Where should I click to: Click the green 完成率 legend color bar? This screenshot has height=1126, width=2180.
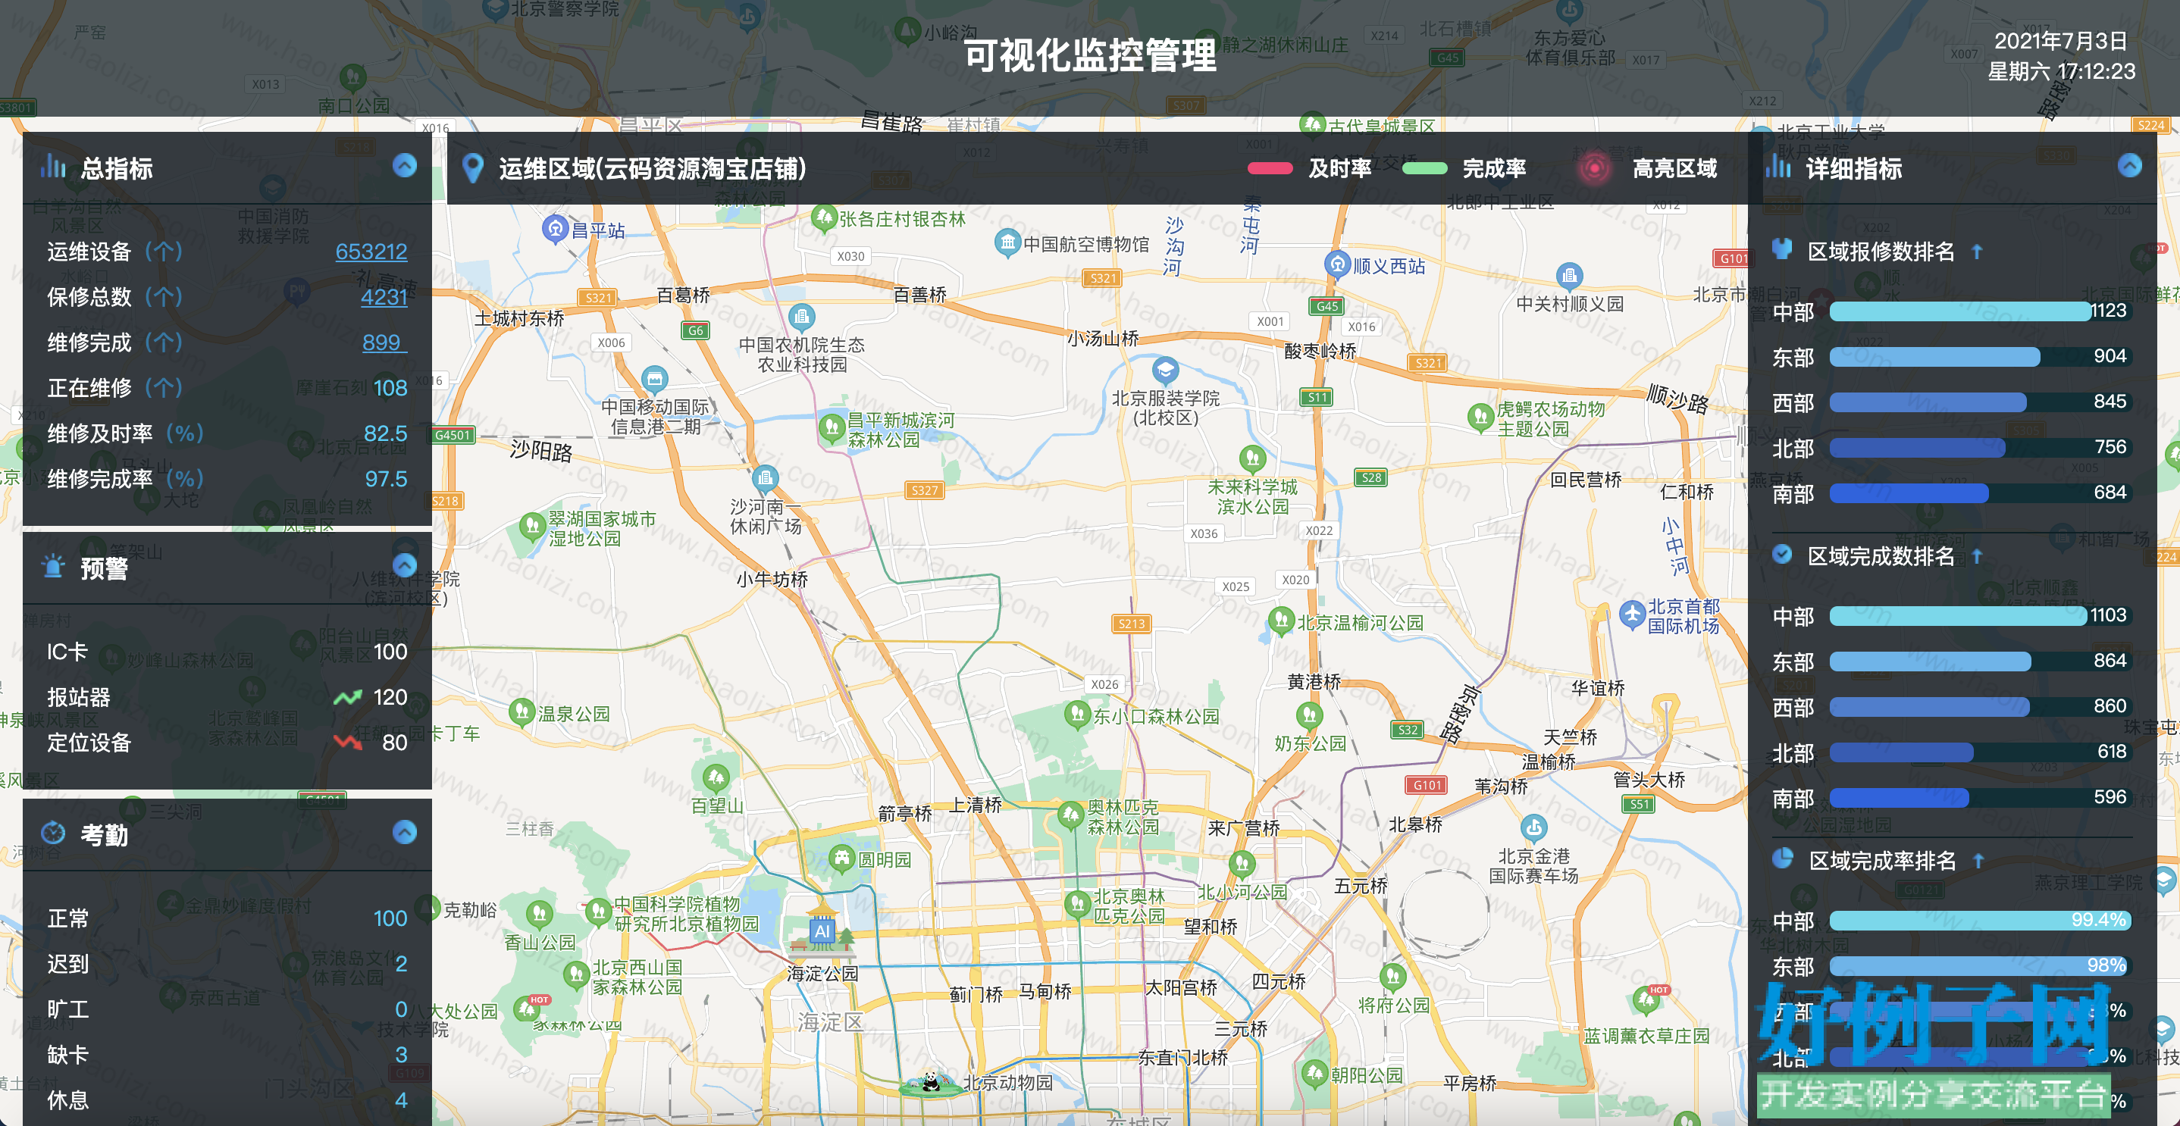(x=1425, y=168)
